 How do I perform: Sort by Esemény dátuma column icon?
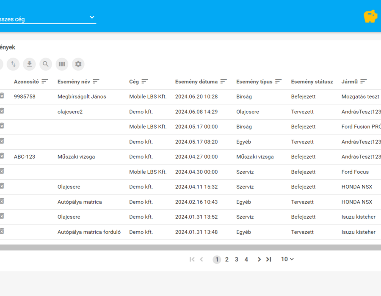tap(224, 81)
